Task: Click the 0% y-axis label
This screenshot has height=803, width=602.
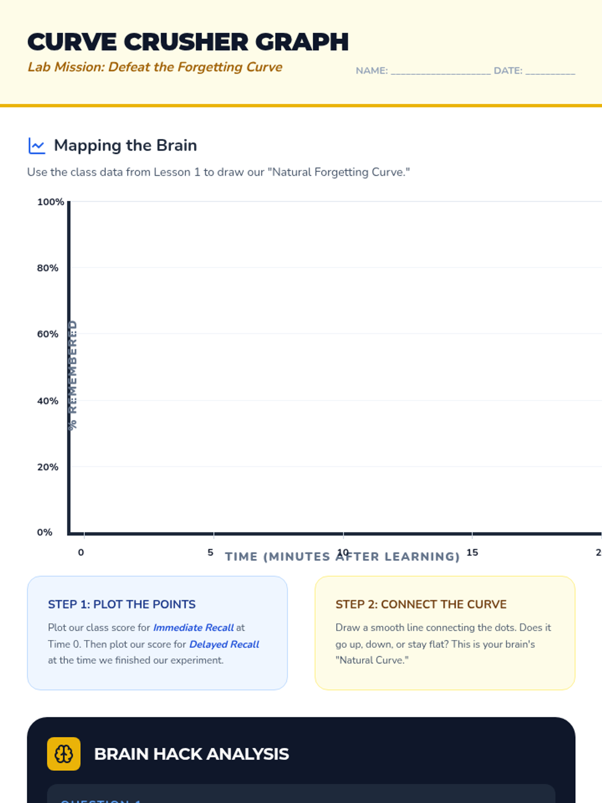Action: coord(45,532)
